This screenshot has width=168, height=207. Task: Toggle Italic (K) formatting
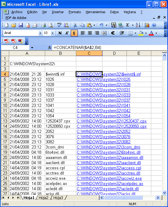(67, 33)
